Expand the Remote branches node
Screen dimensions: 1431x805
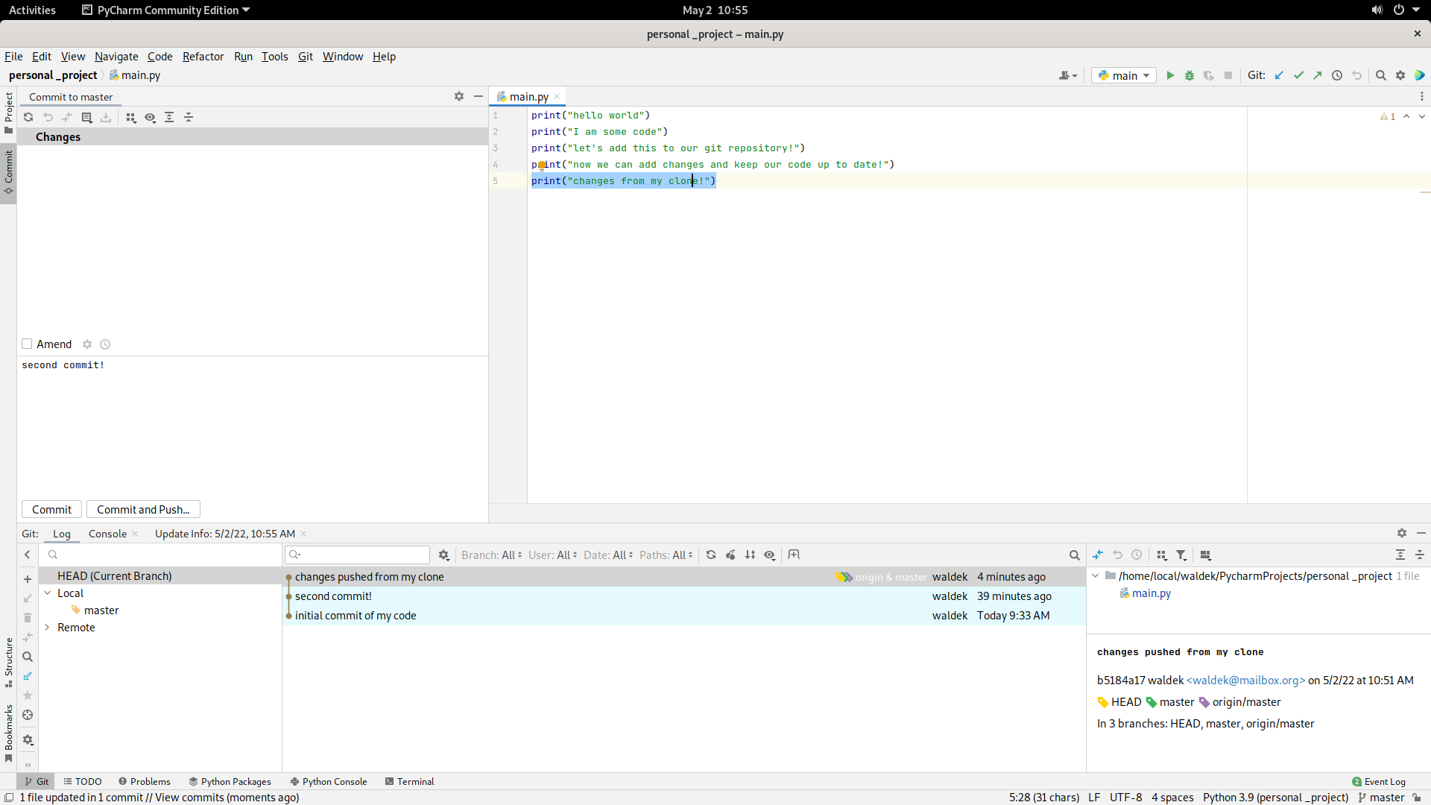pyautogui.click(x=48, y=627)
